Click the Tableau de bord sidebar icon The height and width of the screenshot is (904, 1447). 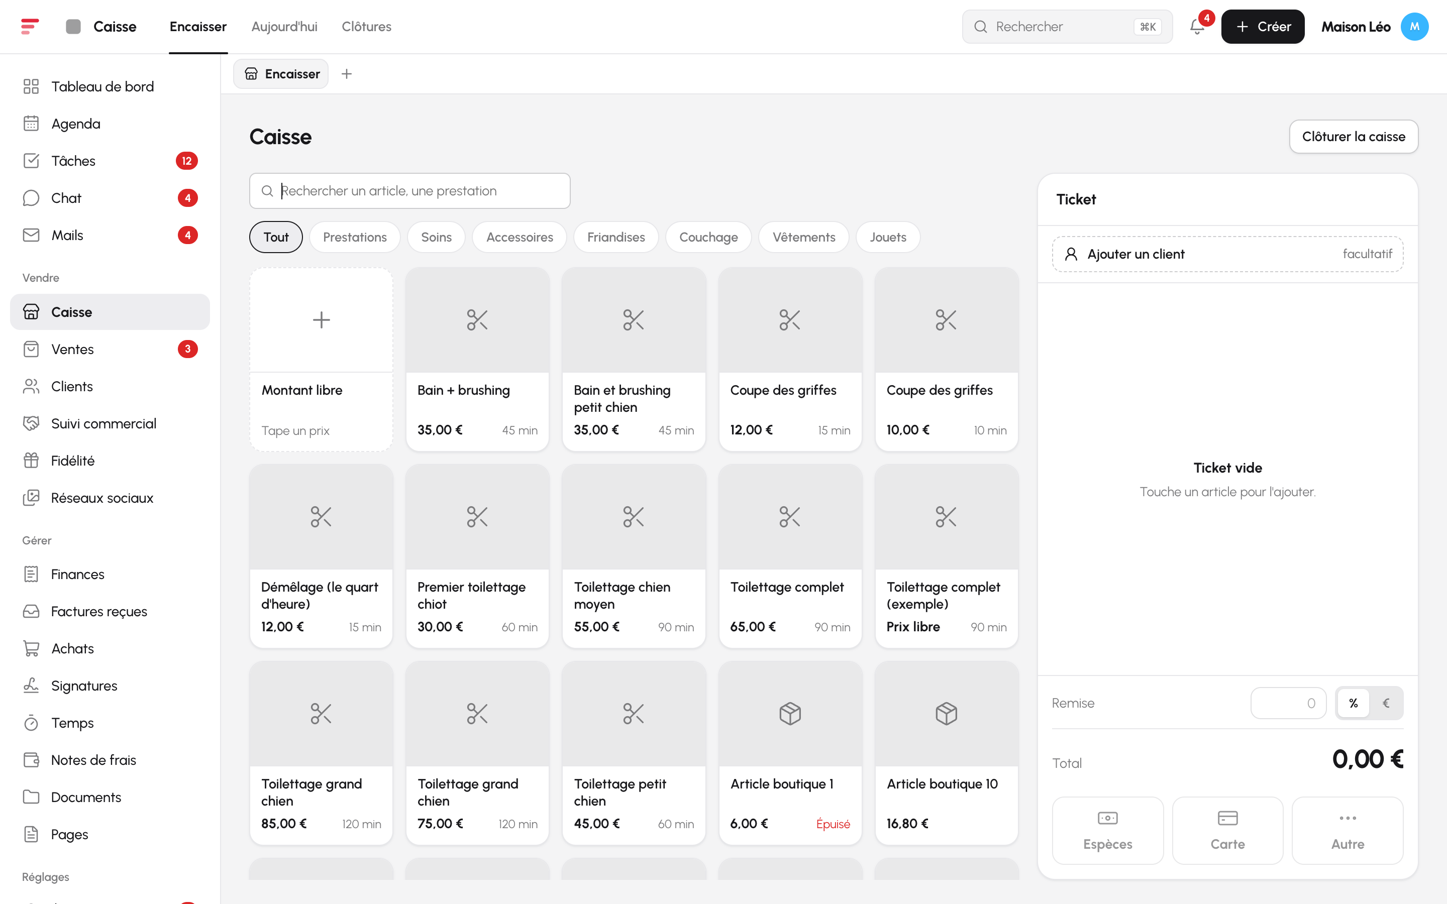point(31,87)
